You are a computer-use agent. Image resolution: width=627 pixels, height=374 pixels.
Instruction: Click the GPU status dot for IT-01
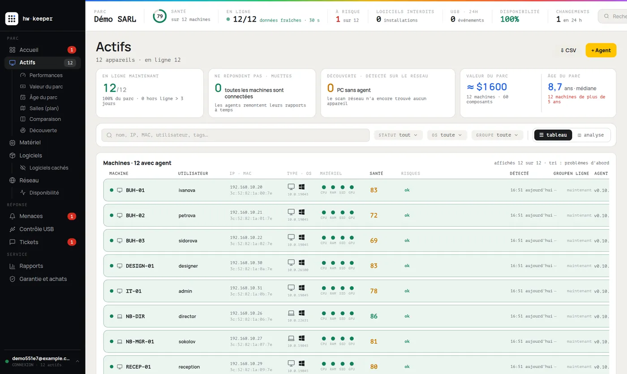(352, 288)
